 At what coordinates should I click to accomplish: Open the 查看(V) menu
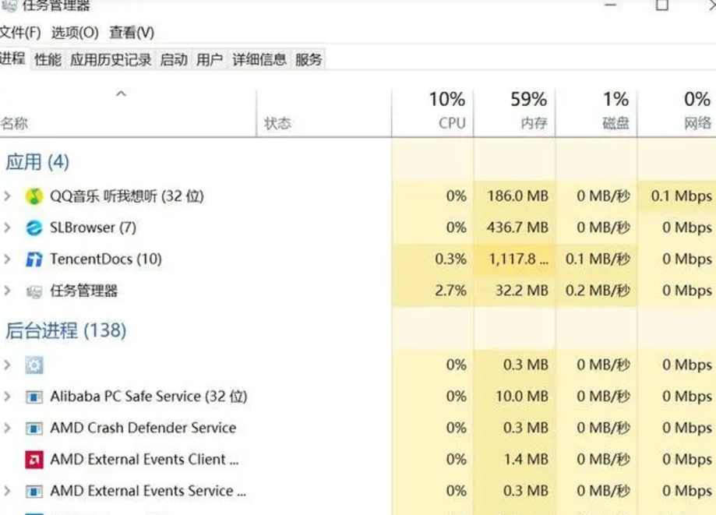(132, 33)
